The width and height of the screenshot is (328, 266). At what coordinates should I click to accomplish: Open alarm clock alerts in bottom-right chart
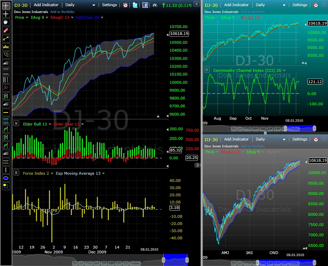(x=316, y=139)
